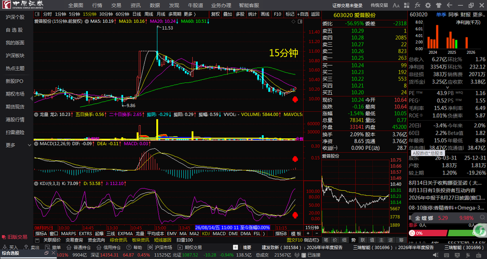Expand the indicator tabs chevron after FSL

(x=264, y=233)
